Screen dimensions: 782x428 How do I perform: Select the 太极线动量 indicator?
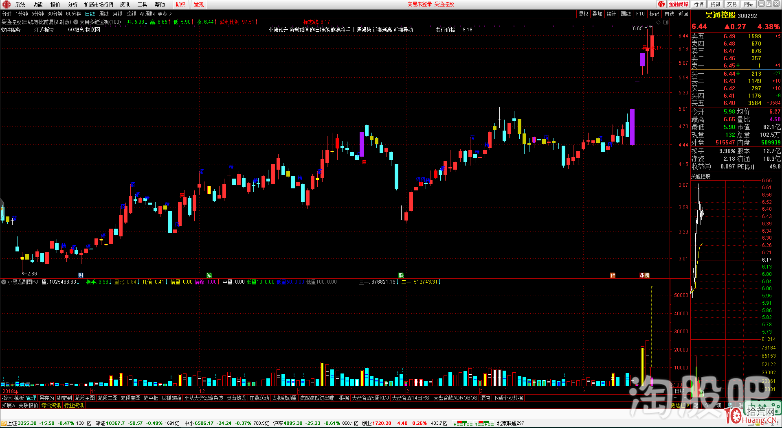coord(285,398)
